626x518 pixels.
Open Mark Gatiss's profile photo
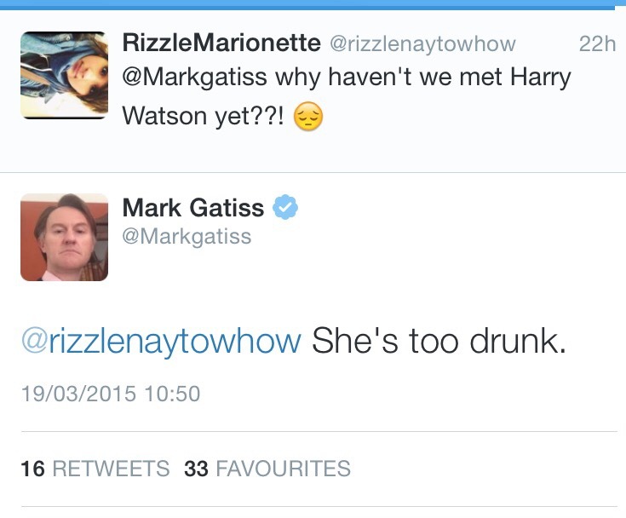(64, 237)
